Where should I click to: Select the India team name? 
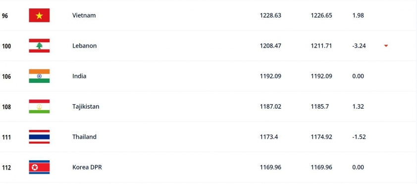pyautogui.click(x=79, y=76)
